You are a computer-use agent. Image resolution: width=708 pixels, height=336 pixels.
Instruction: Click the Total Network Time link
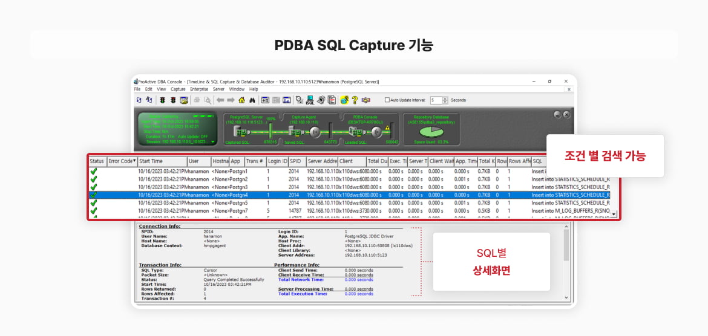(x=300, y=280)
